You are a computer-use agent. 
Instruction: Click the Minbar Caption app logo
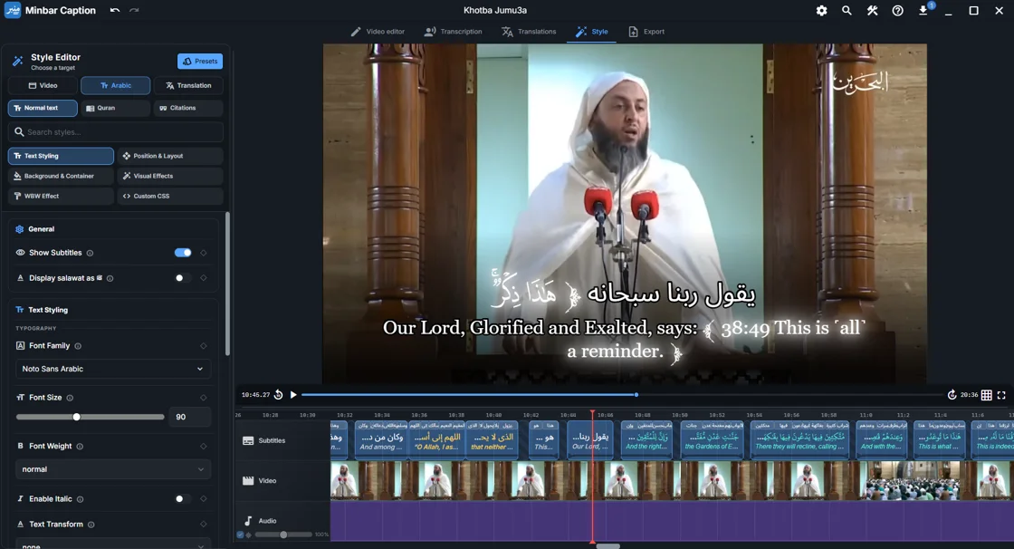[13, 10]
